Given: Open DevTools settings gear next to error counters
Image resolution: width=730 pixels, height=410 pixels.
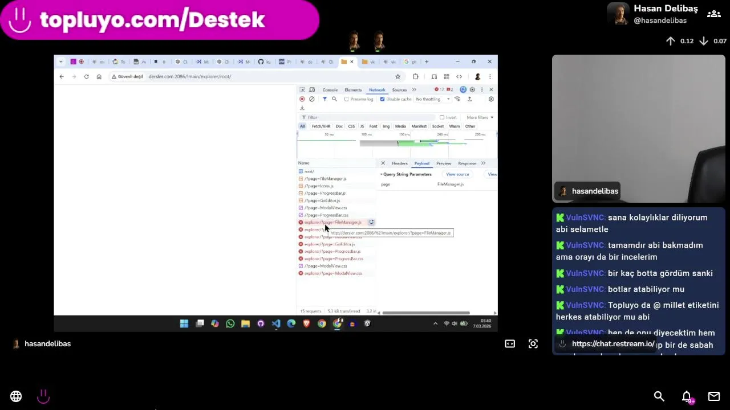Looking at the screenshot, I should pyautogui.click(x=472, y=90).
